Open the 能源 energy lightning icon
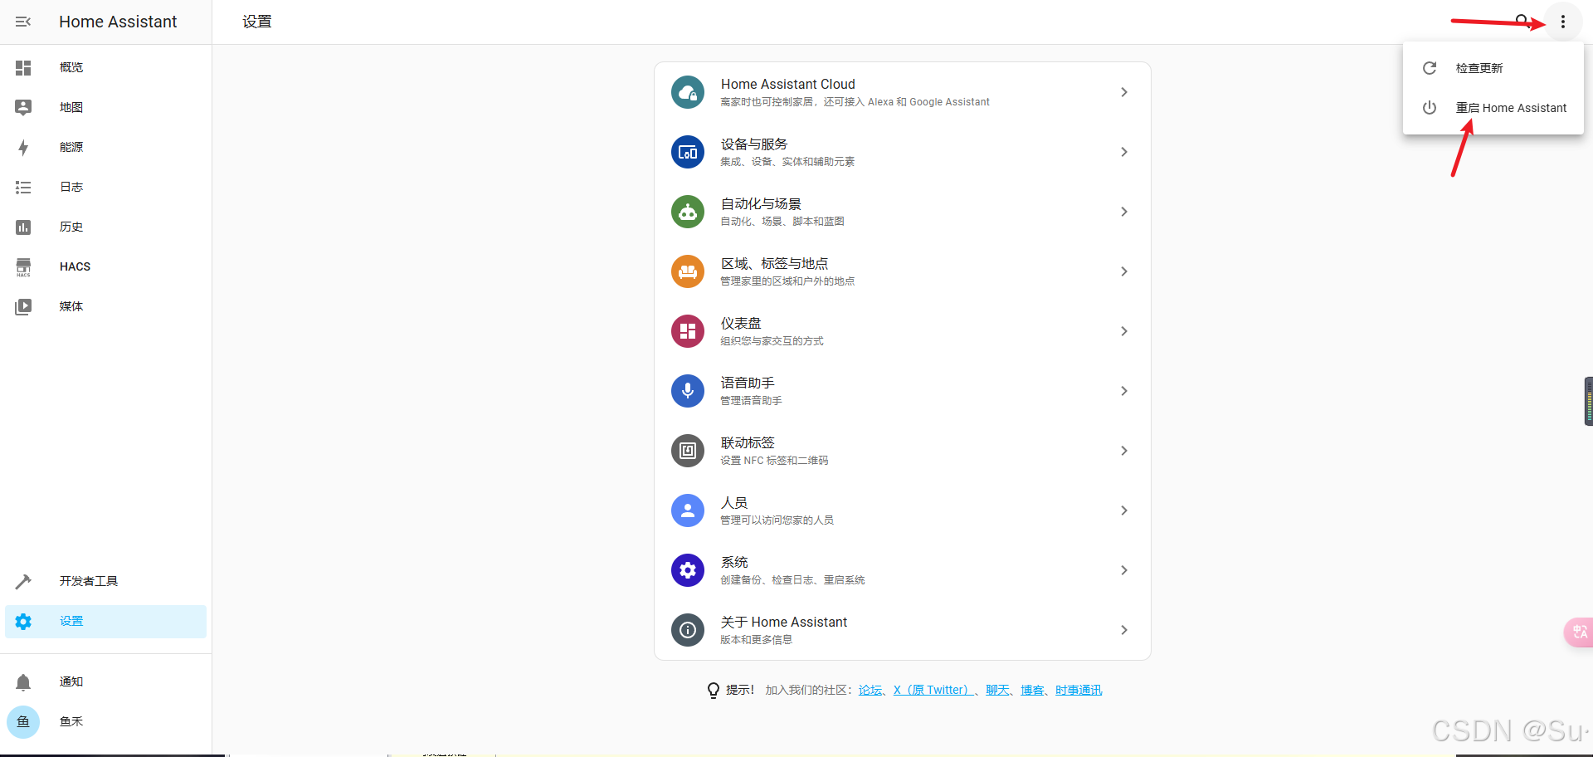The height and width of the screenshot is (757, 1593). coord(23,147)
